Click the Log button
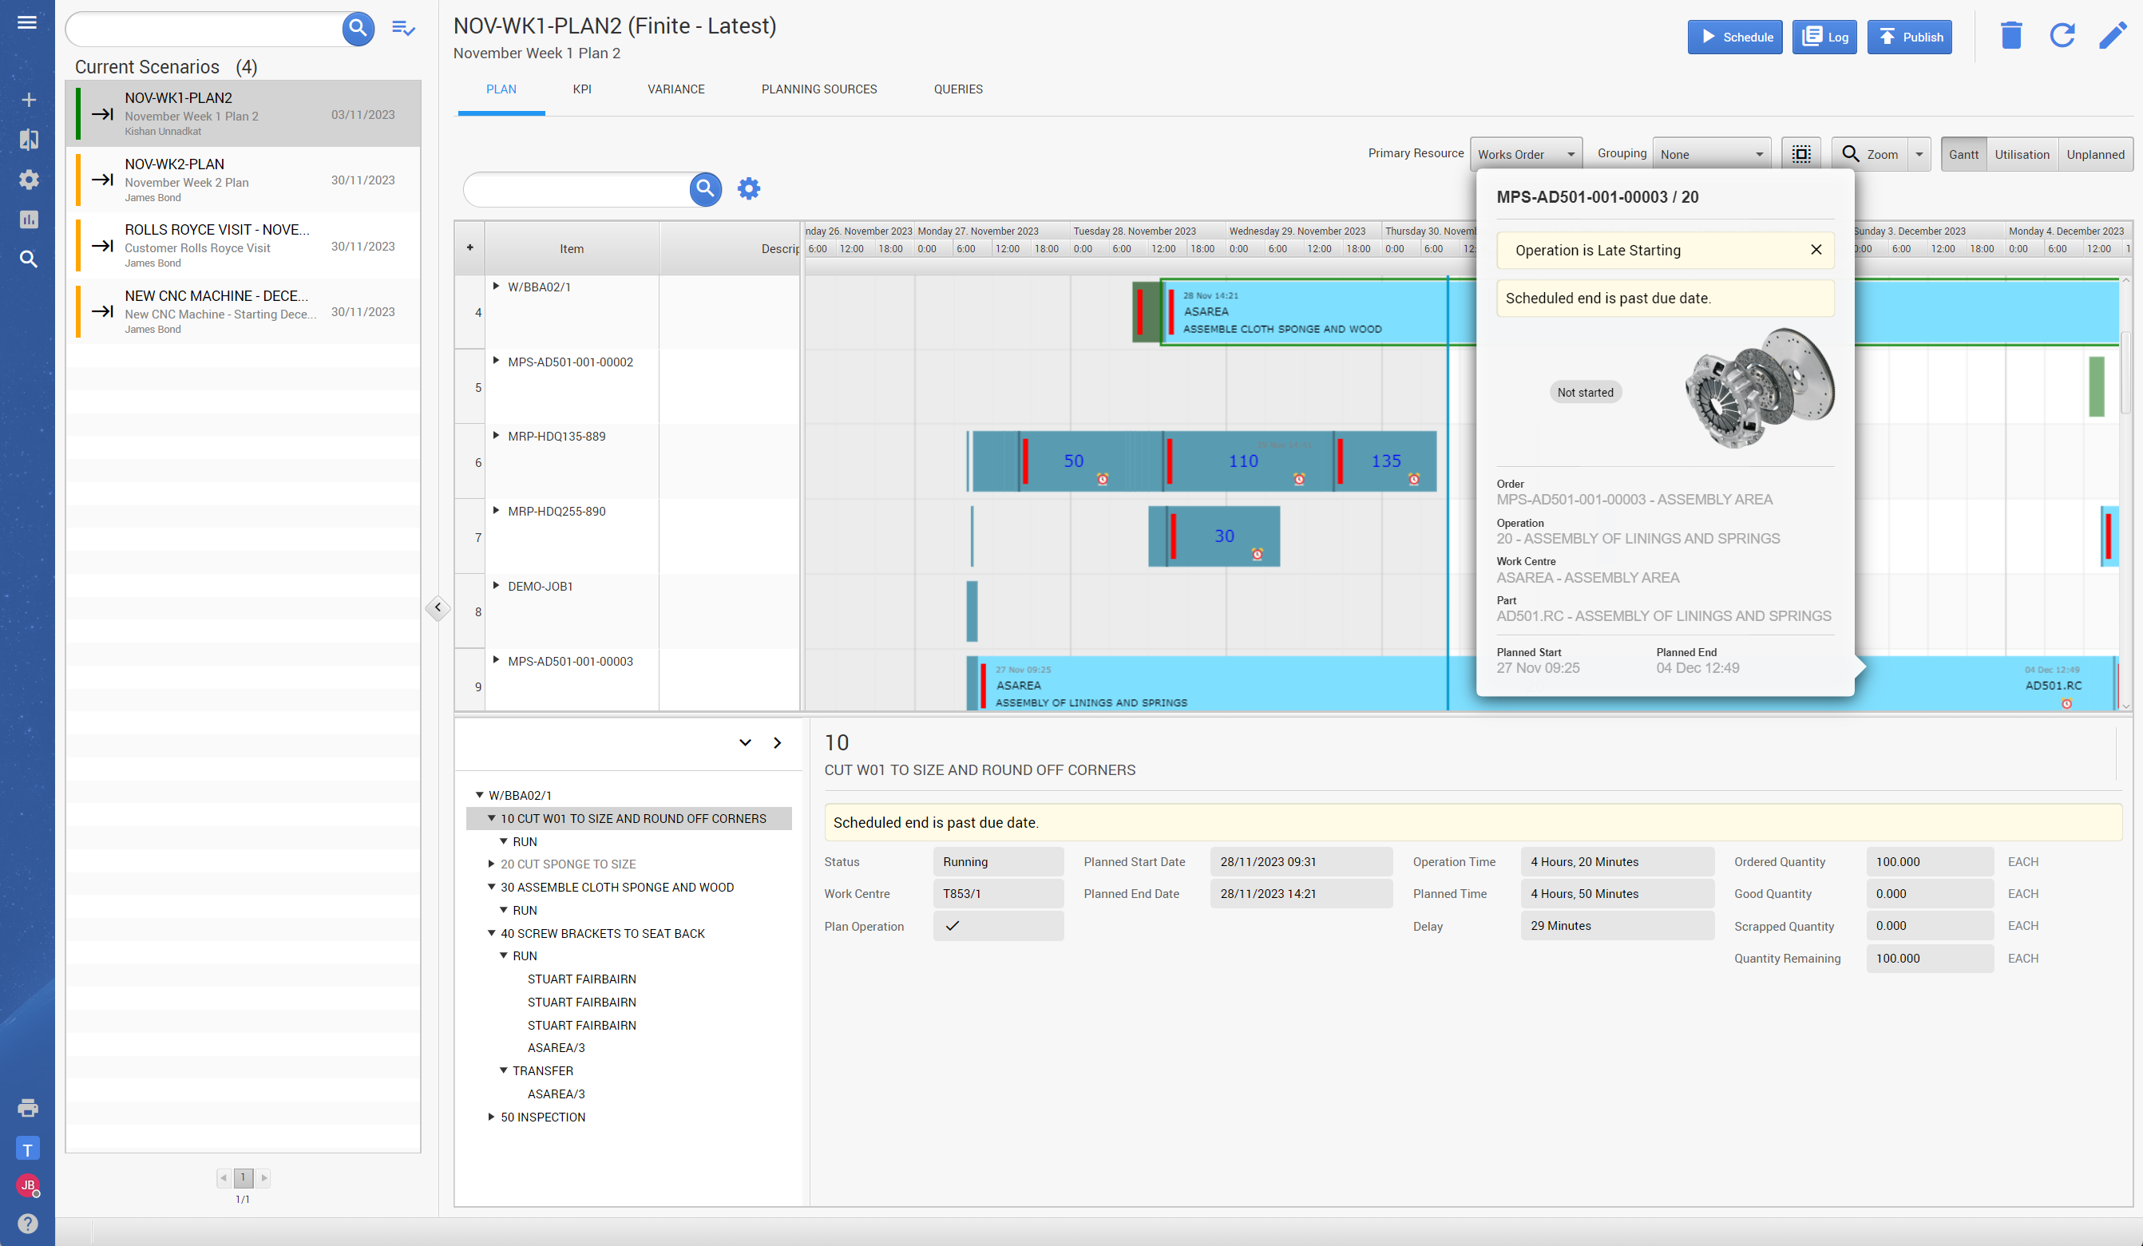Viewport: 2143px width, 1246px height. pos(1825,37)
